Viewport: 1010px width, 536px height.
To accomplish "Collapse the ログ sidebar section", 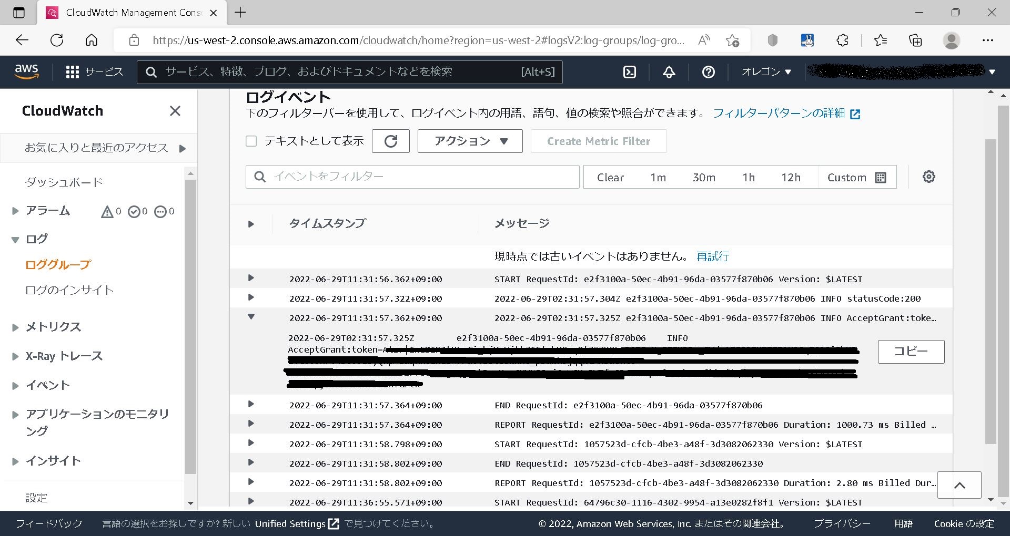I will 15,240.
